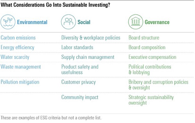Click the chart title about Sustainable Investing
Image resolution: width=195 pixels, height=123 pixels.
pos(54,5)
